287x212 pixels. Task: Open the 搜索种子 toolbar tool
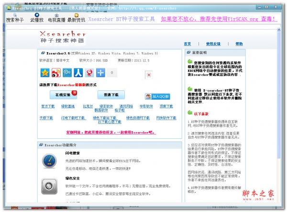15,18
